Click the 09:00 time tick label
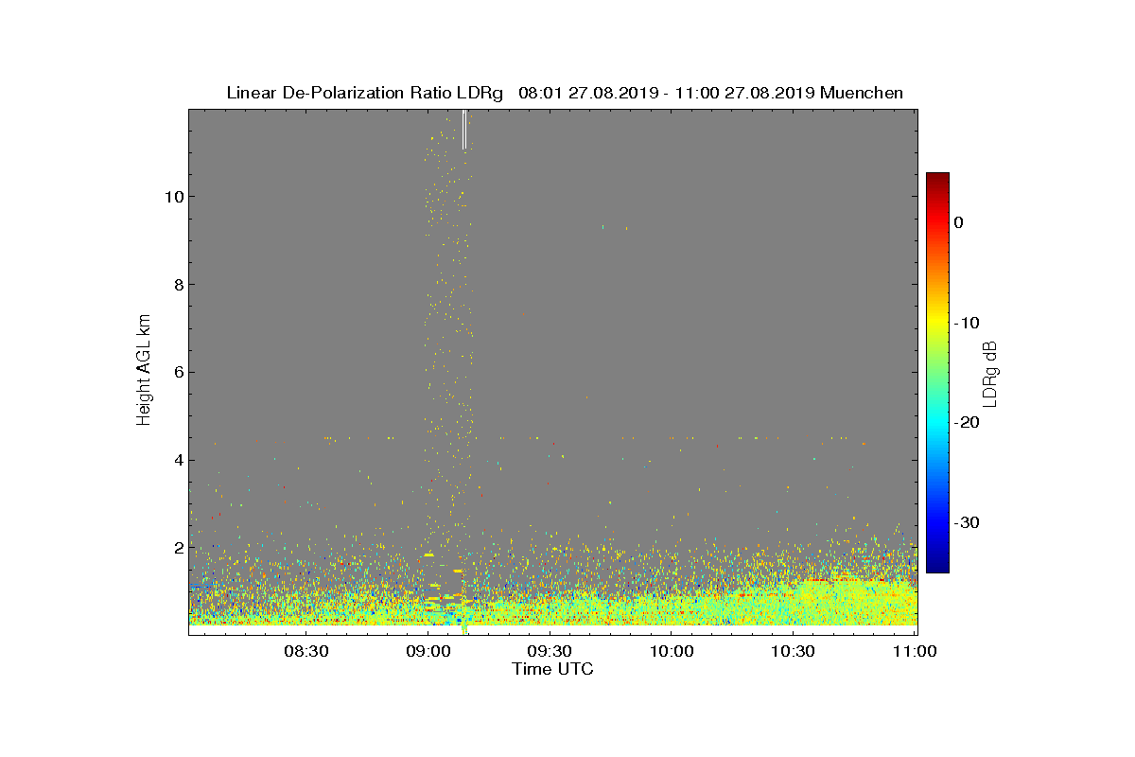This screenshot has height=757, width=1135. click(428, 651)
